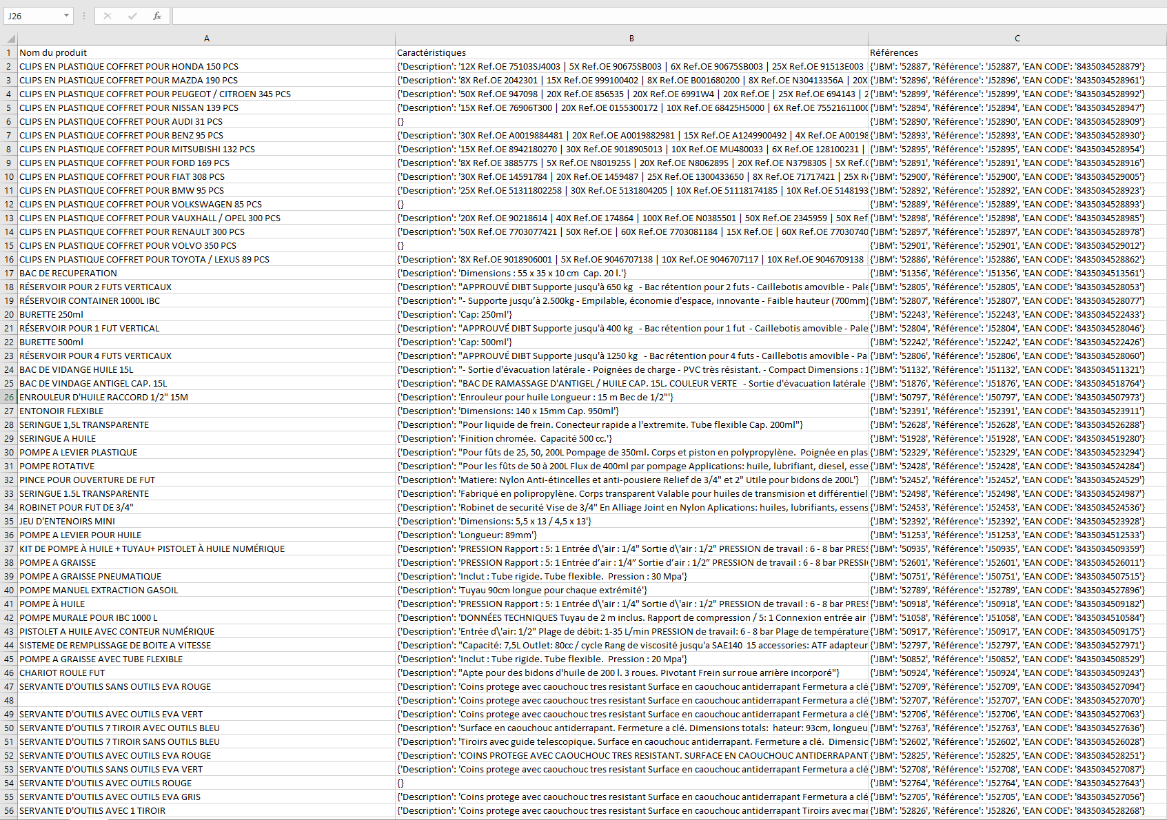This screenshot has width=1167, height=820.
Task: Click into the Name Box showing J26
Action: pos(32,16)
